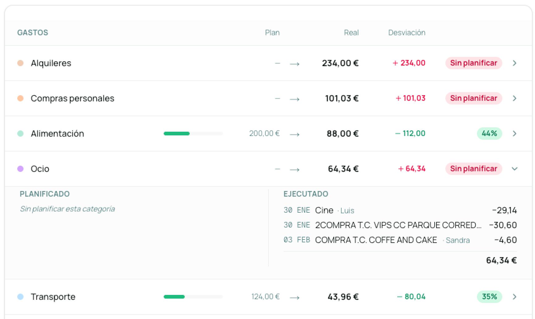Screen dimensions: 535x319
Task: Click Sin planificar badge on Ocio row
Action: (473, 169)
